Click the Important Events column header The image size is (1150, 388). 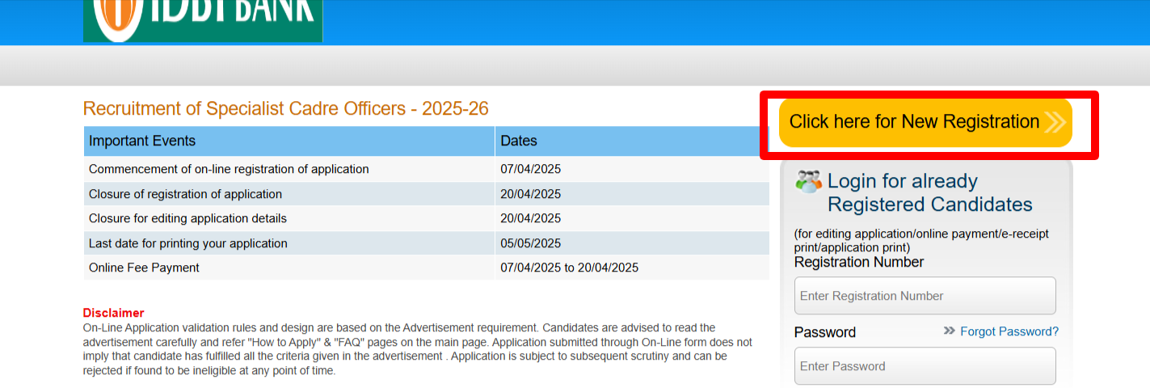[142, 141]
